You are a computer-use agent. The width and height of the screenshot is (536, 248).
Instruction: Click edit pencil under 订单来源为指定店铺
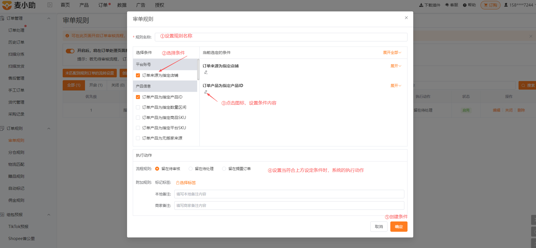coord(206,72)
